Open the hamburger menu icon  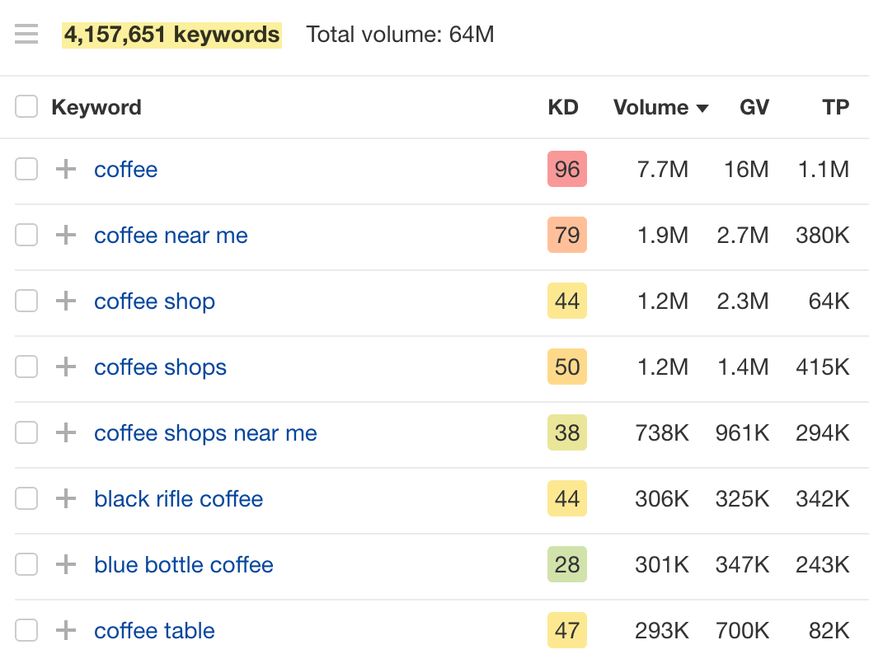click(26, 35)
